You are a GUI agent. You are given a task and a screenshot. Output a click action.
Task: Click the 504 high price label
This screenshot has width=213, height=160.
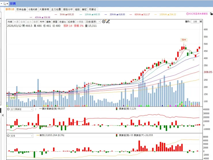[x=184, y=40]
